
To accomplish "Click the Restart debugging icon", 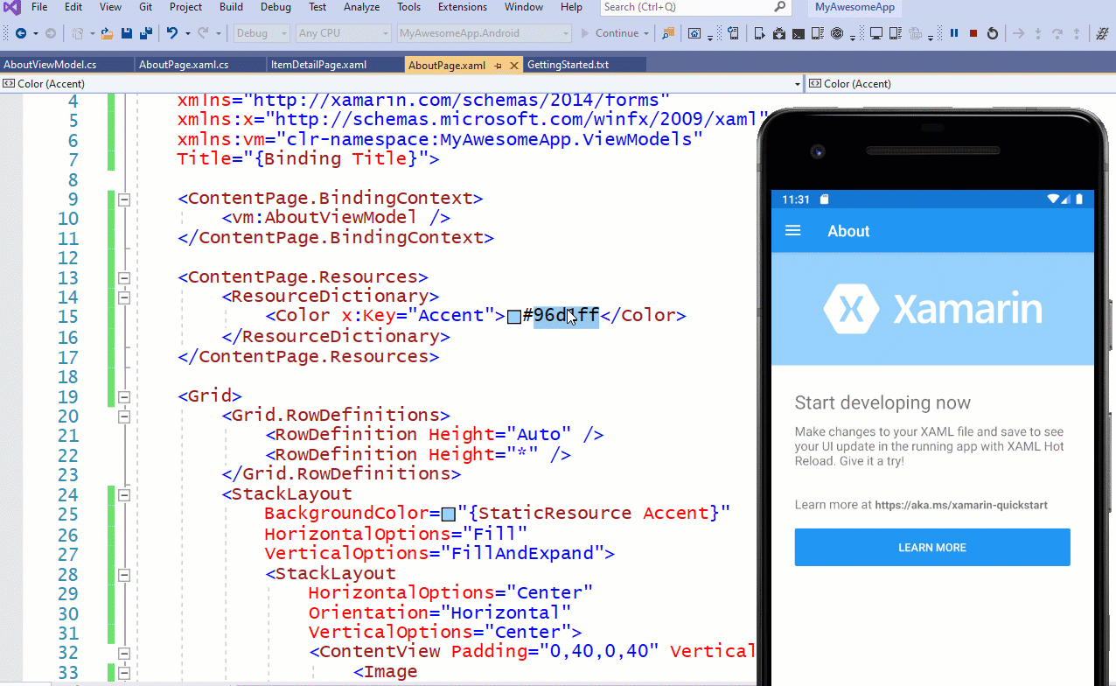I will [993, 33].
